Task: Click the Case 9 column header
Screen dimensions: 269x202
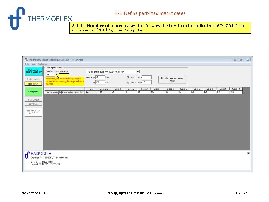Action: [223, 89]
